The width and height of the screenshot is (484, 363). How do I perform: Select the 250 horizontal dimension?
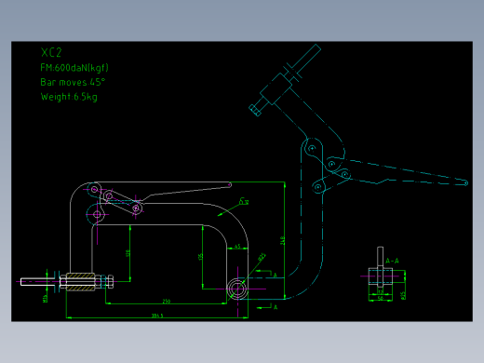point(167,302)
